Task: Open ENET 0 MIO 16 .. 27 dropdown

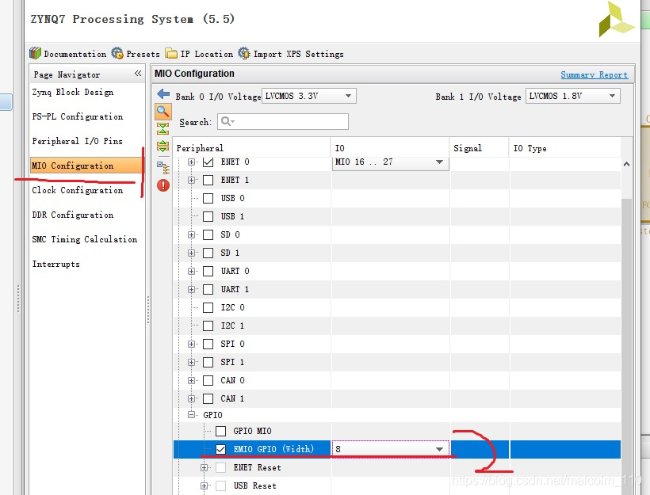Action: click(390, 163)
